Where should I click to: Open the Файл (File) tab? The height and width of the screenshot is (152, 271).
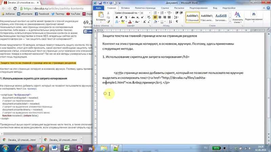[99, 8]
